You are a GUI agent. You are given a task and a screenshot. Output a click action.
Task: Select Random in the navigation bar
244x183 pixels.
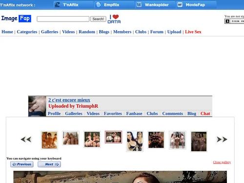pyautogui.click(x=87, y=32)
